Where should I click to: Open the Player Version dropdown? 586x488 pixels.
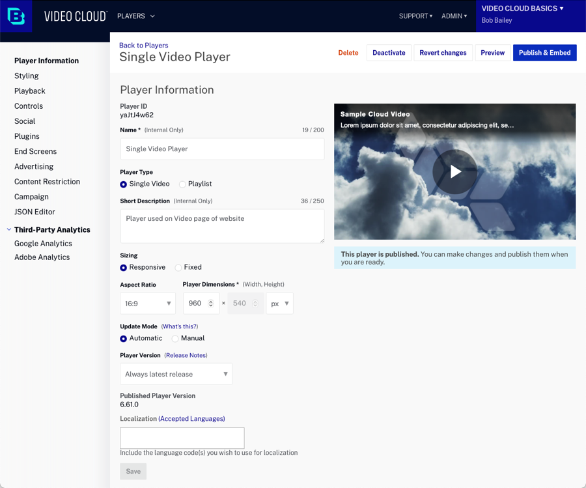pyautogui.click(x=176, y=374)
